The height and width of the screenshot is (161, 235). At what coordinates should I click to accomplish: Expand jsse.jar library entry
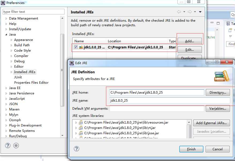pos(76,133)
